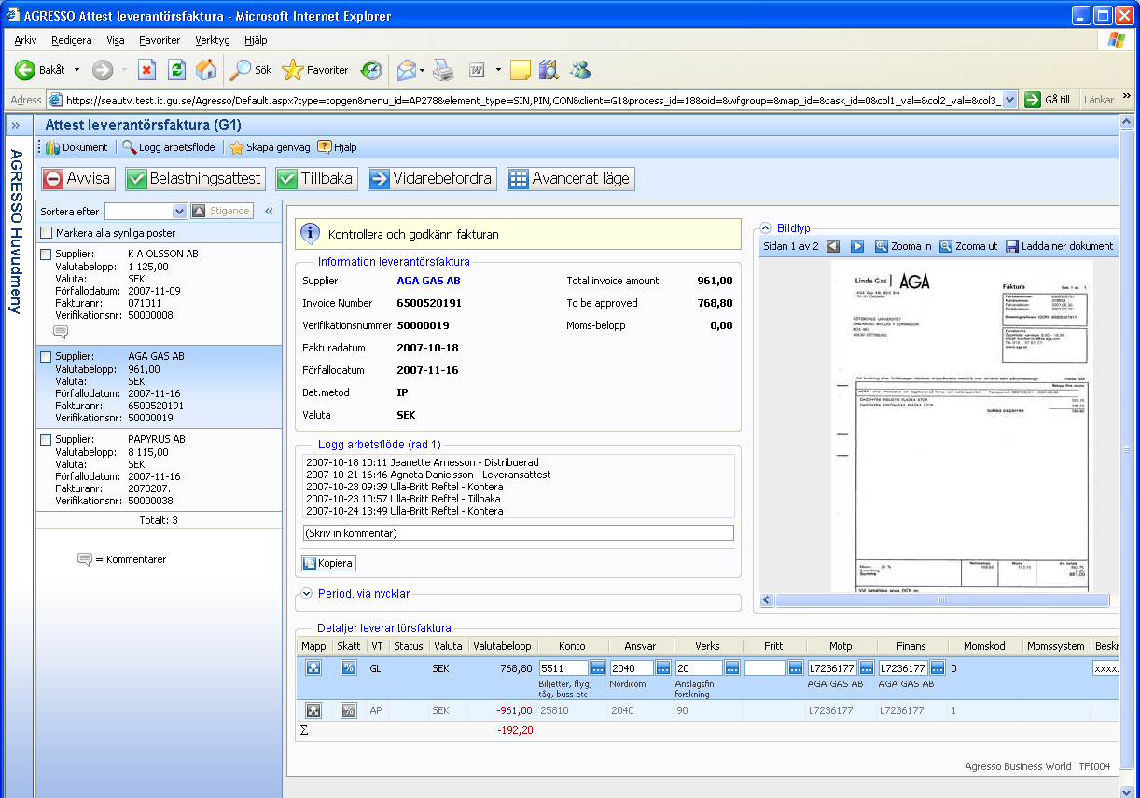
Task: Click Skapa genväg shortcut item
Action: (x=269, y=147)
